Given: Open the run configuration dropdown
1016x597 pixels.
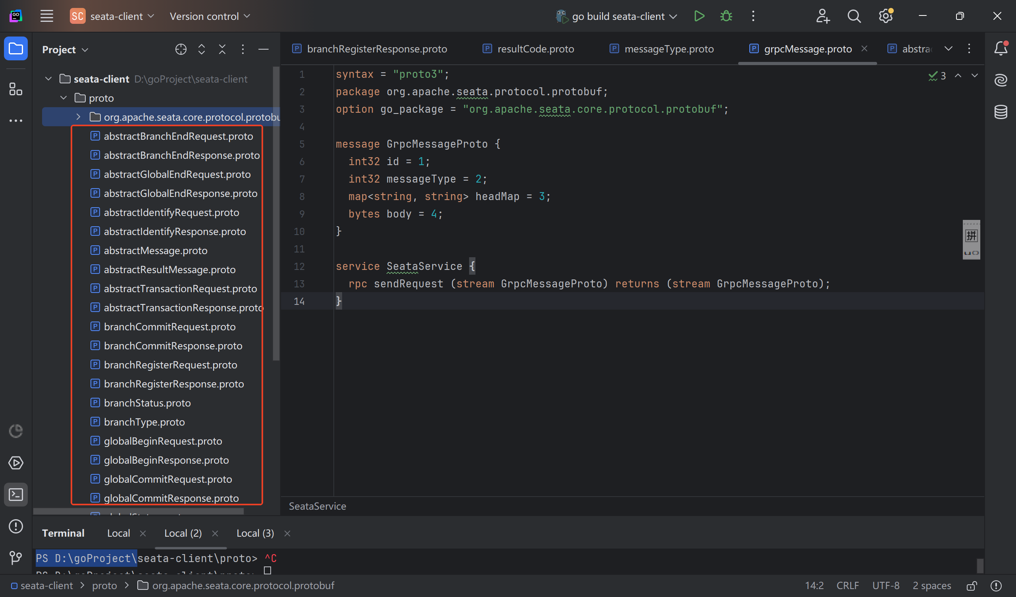Looking at the screenshot, I should point(618,16).
